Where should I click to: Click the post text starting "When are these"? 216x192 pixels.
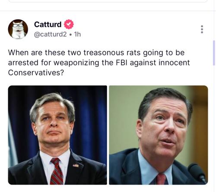coord(99,62)
